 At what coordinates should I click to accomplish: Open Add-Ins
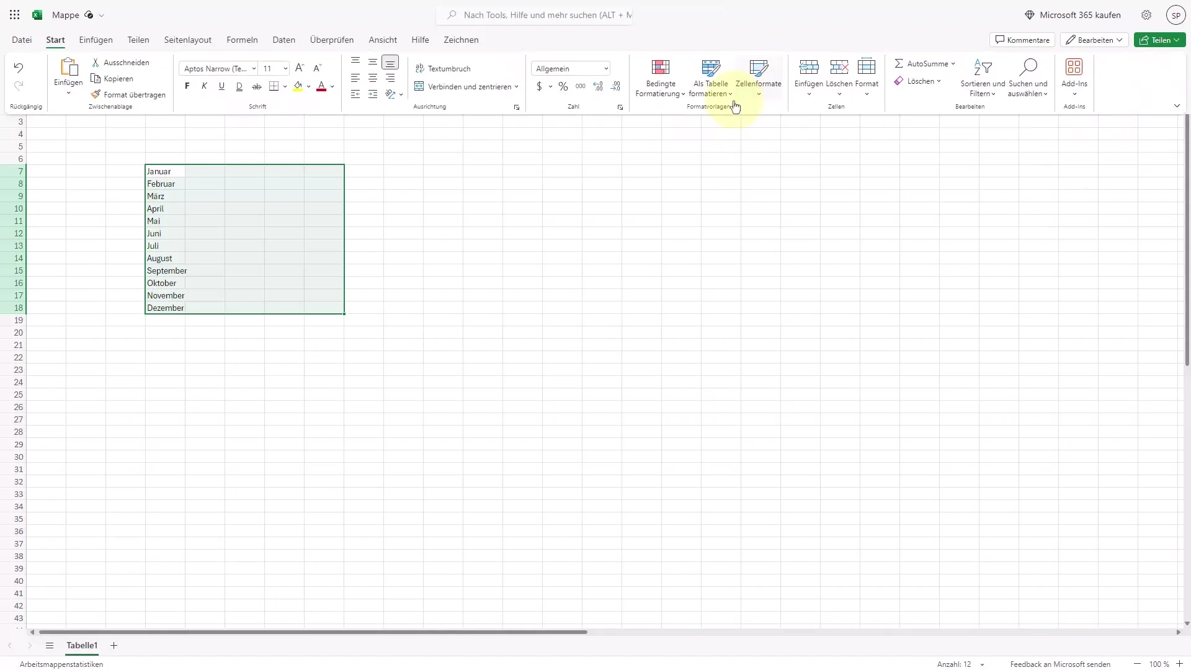1074,78
